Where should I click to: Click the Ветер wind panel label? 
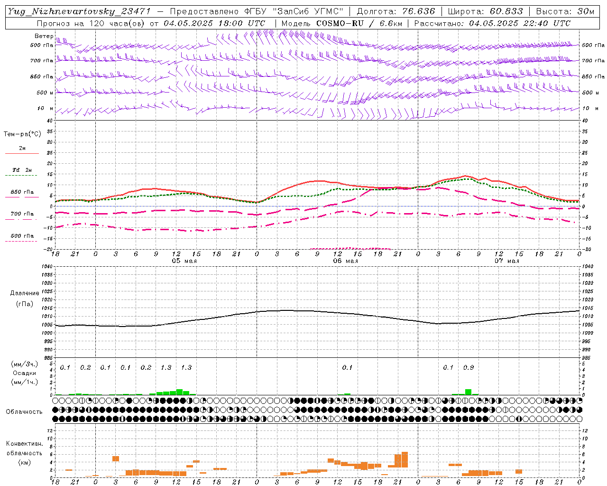pyautogui.click(x=44, y=36)
